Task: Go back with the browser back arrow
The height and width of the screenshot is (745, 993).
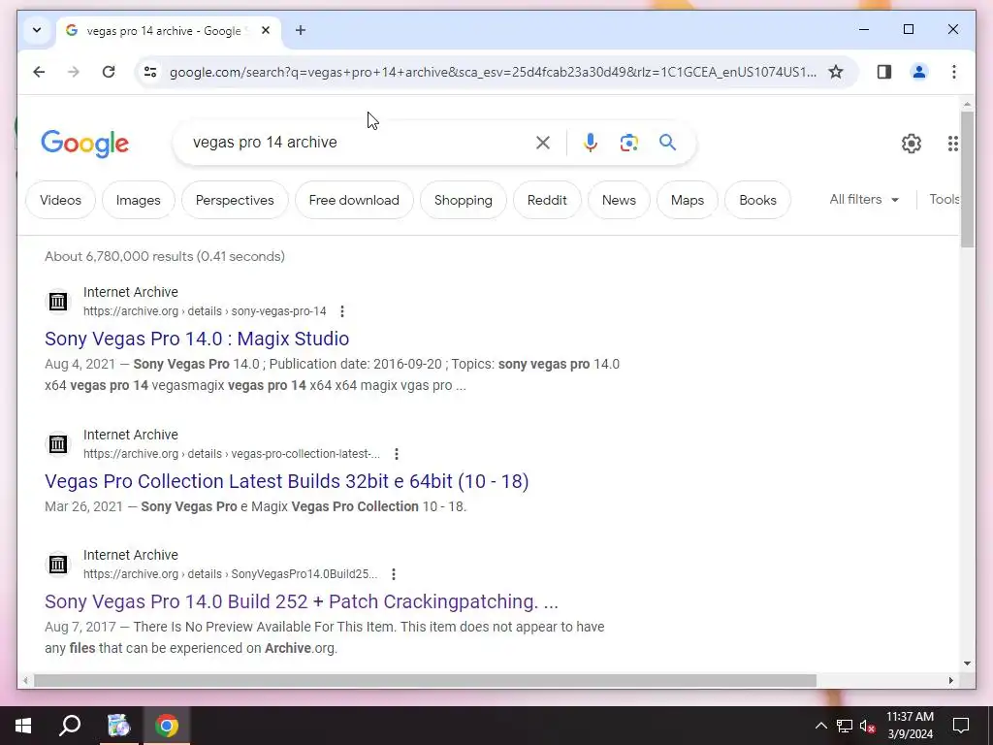Action: coord(39,72)
